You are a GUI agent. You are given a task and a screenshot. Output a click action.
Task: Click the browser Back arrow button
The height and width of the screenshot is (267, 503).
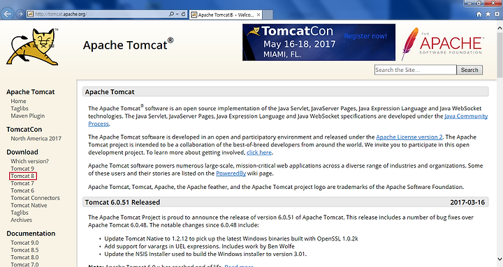[x=8, y=14]
